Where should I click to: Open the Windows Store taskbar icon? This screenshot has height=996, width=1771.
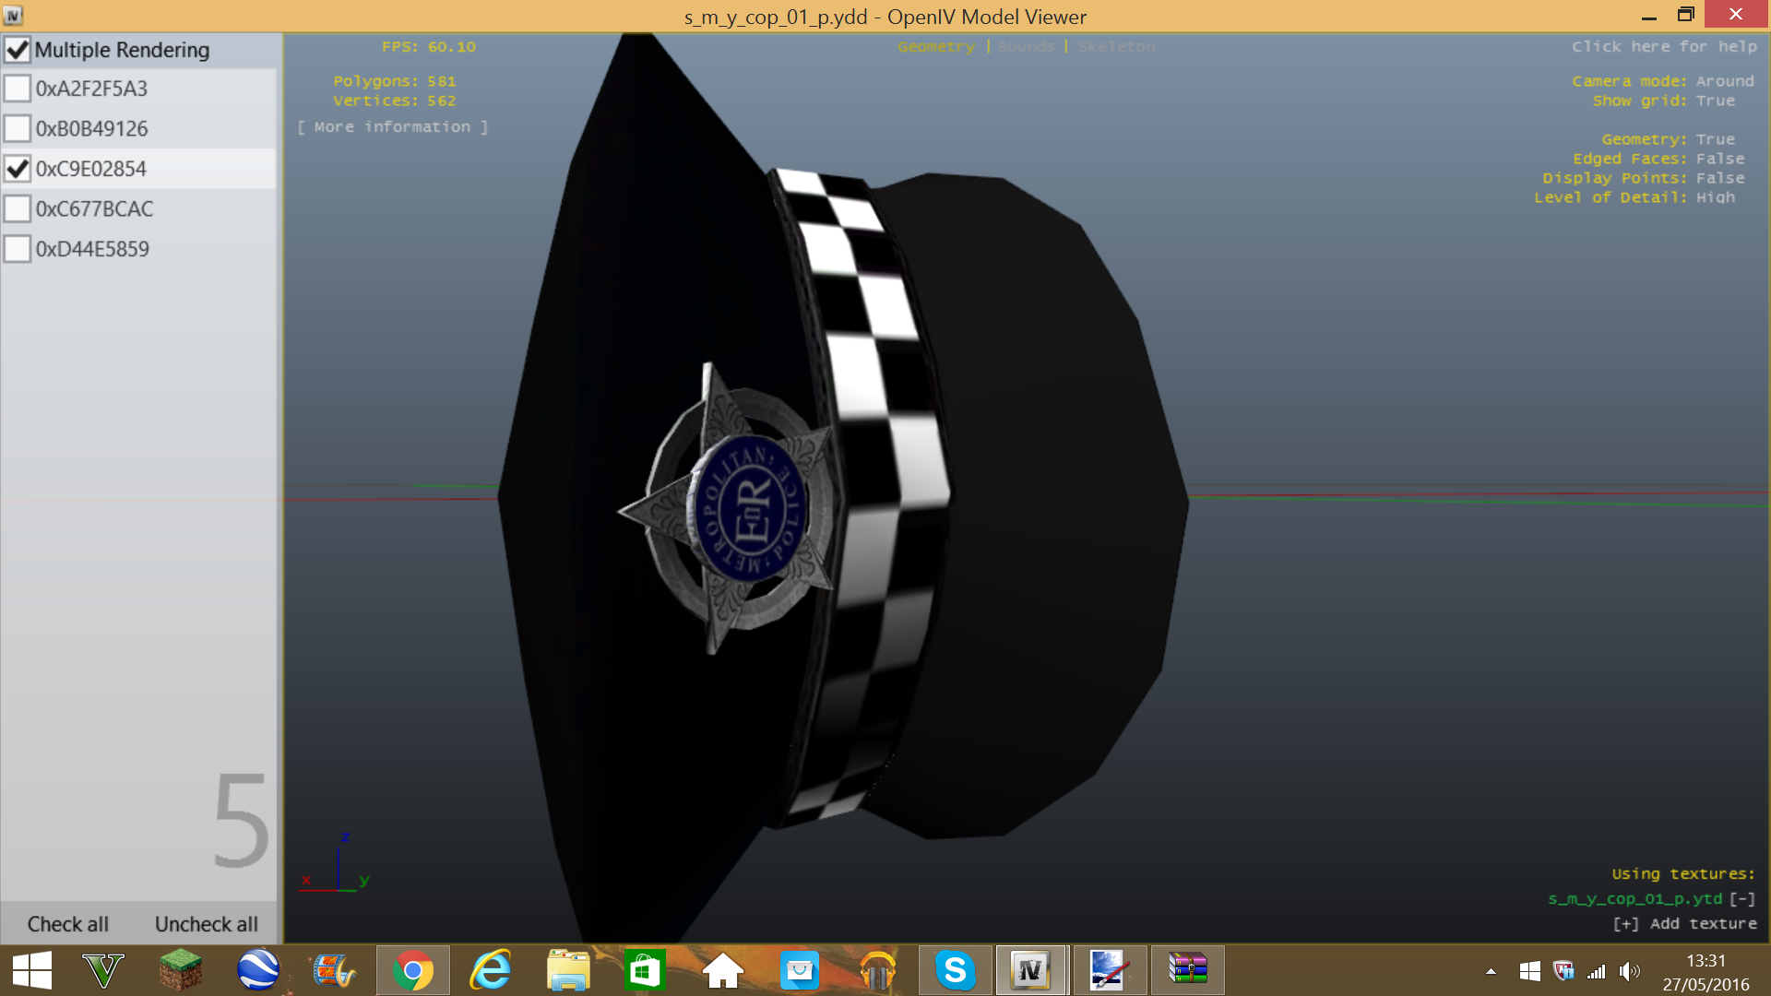[x=645, y=970]
